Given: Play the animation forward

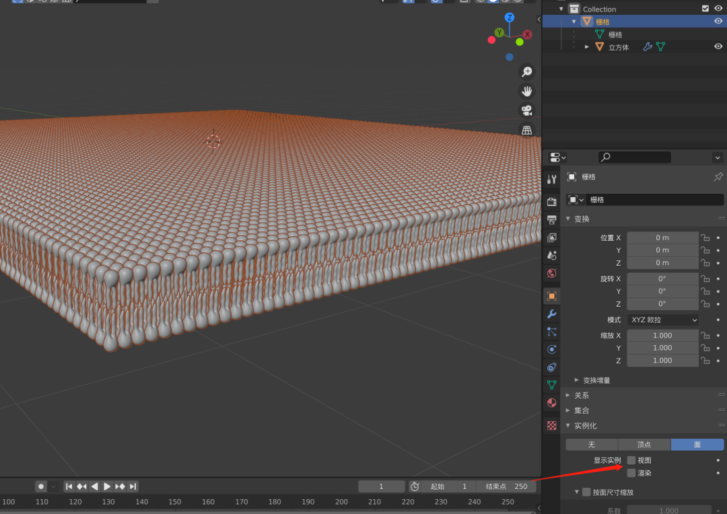Looking at the screenshot, I should 107,486.
